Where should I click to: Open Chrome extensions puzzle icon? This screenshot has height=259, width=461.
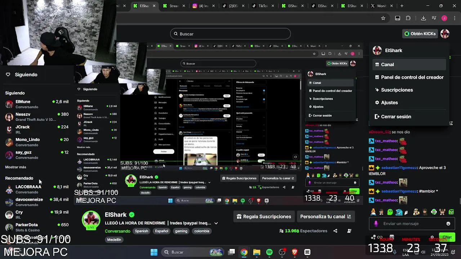click(408, 18)
